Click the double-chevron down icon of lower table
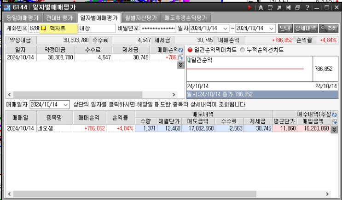 (x=334, y=129)
